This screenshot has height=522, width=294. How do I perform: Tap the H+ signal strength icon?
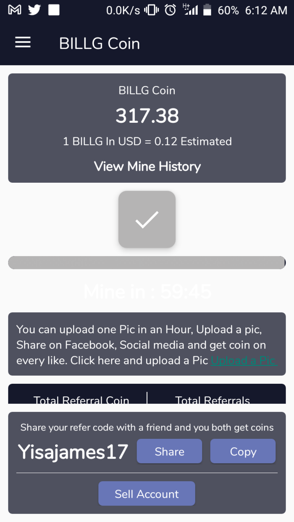190,9
